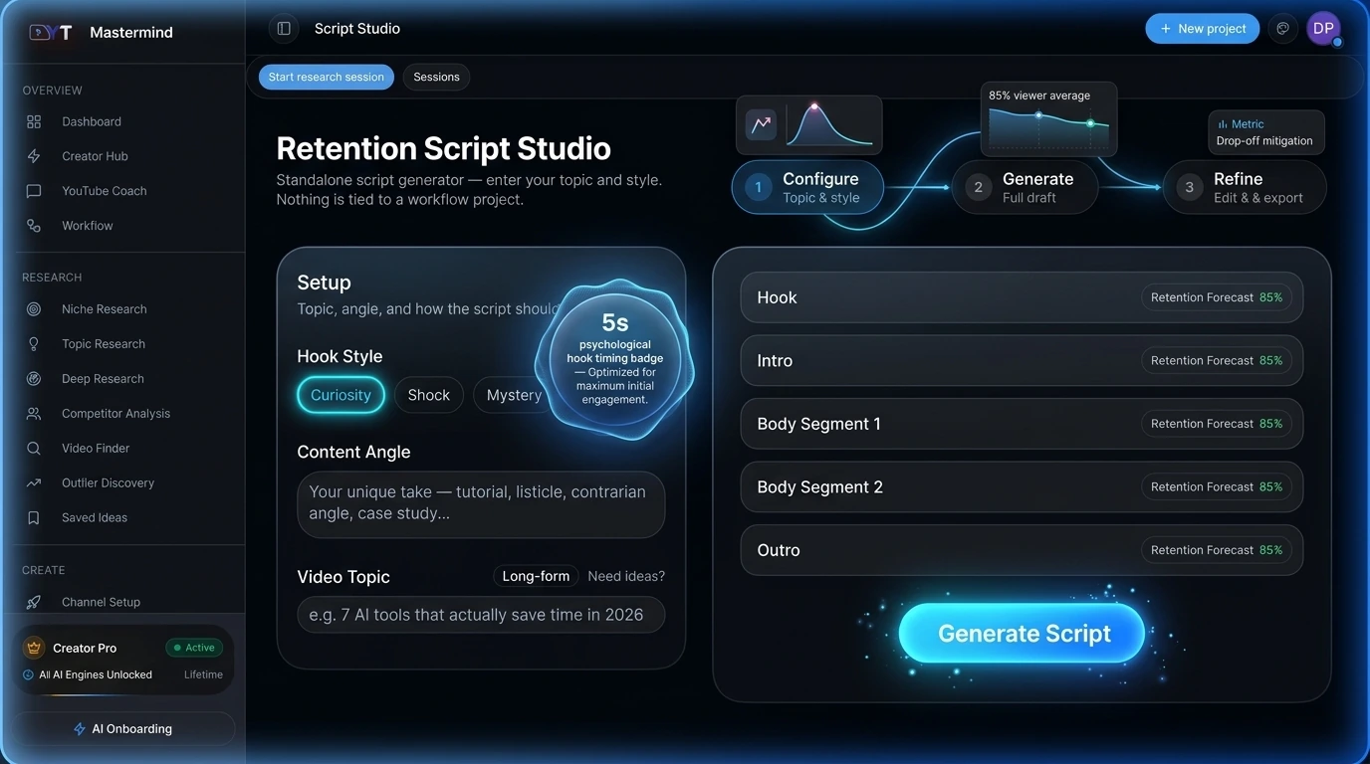This screenshot has height=764, width=1370.
Task: Click the 5s hook timing badge
Action: point(615,359)
